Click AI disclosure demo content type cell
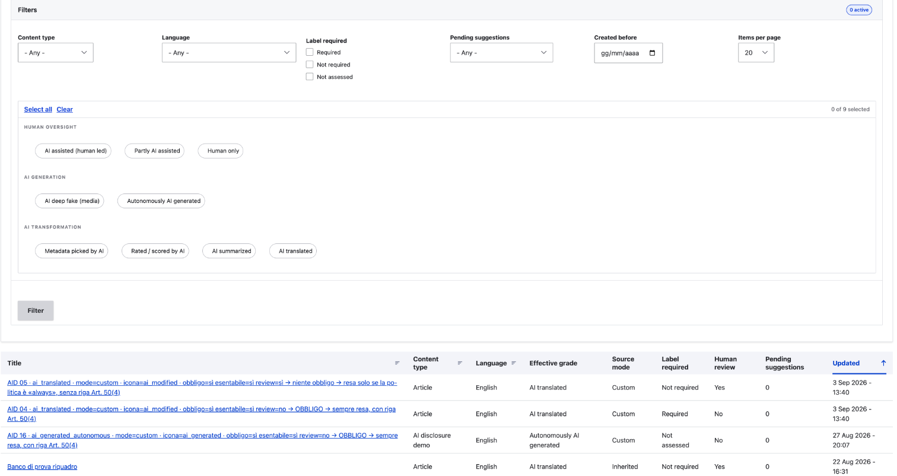897x476 pixels. [432, 440]
